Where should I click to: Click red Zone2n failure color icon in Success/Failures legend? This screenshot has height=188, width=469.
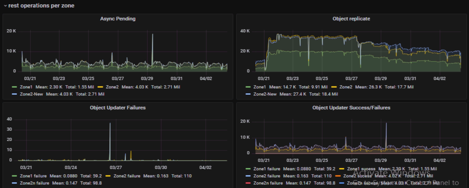point(248,183)
